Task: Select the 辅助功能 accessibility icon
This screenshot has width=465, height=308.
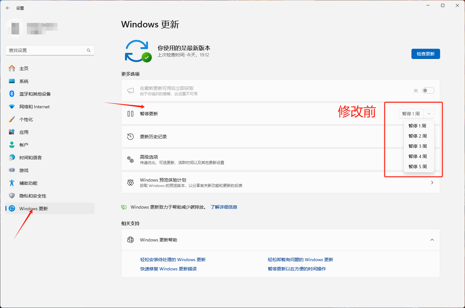Action: (12, 183)
